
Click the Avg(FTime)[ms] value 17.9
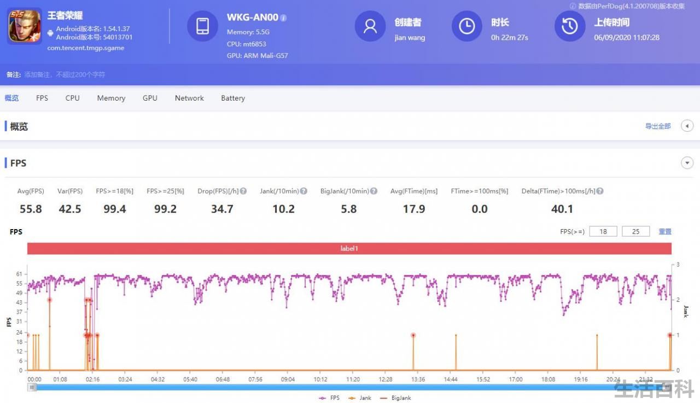414,209
